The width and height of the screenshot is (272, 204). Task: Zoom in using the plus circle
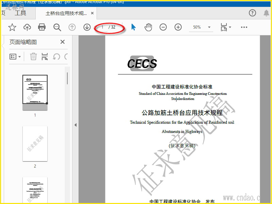tap(178, 27)
